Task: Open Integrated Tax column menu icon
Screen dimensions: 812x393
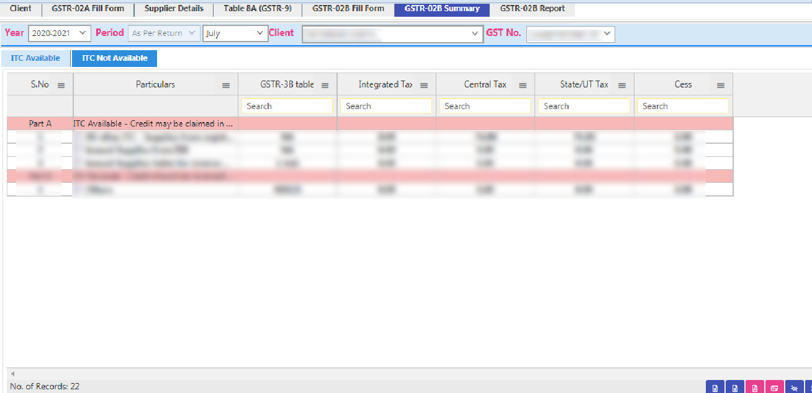Action: (x=424, y=86)
